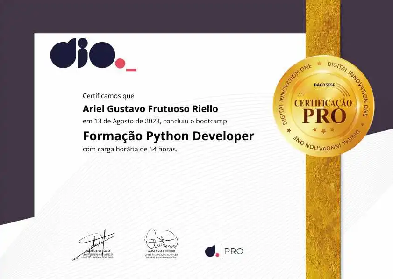Click Iglá Generoso's handwritten signature
393x279 pixels.
(93, 244)
